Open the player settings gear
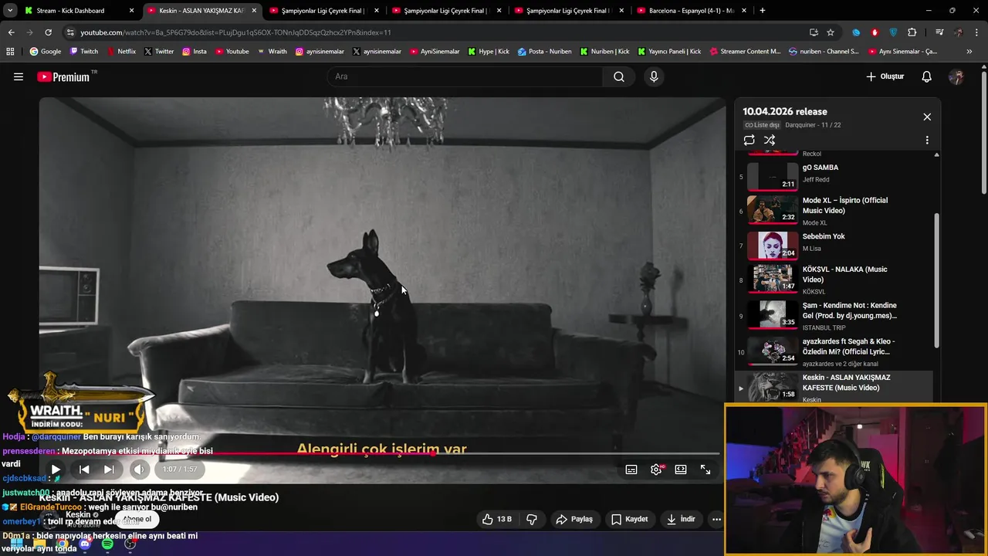Screen dimensions: 988x556 (656, 470)
